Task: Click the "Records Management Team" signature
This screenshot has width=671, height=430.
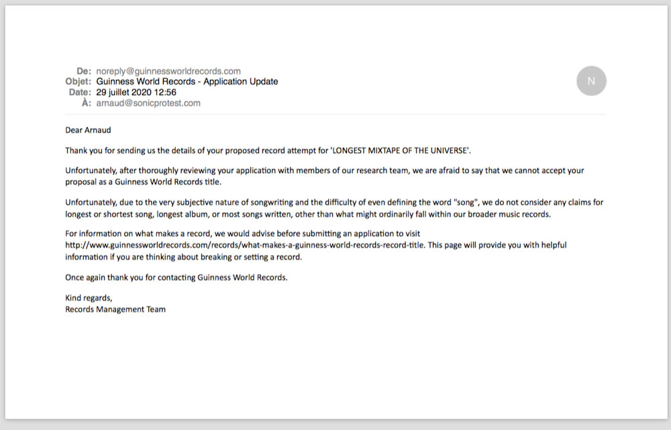Action: [115, 309]
